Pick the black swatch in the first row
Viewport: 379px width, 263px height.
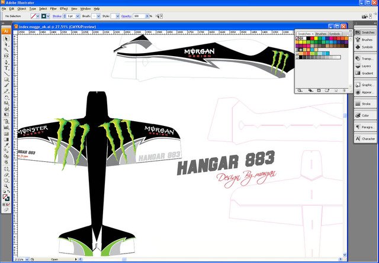click(x=309, y=38)
